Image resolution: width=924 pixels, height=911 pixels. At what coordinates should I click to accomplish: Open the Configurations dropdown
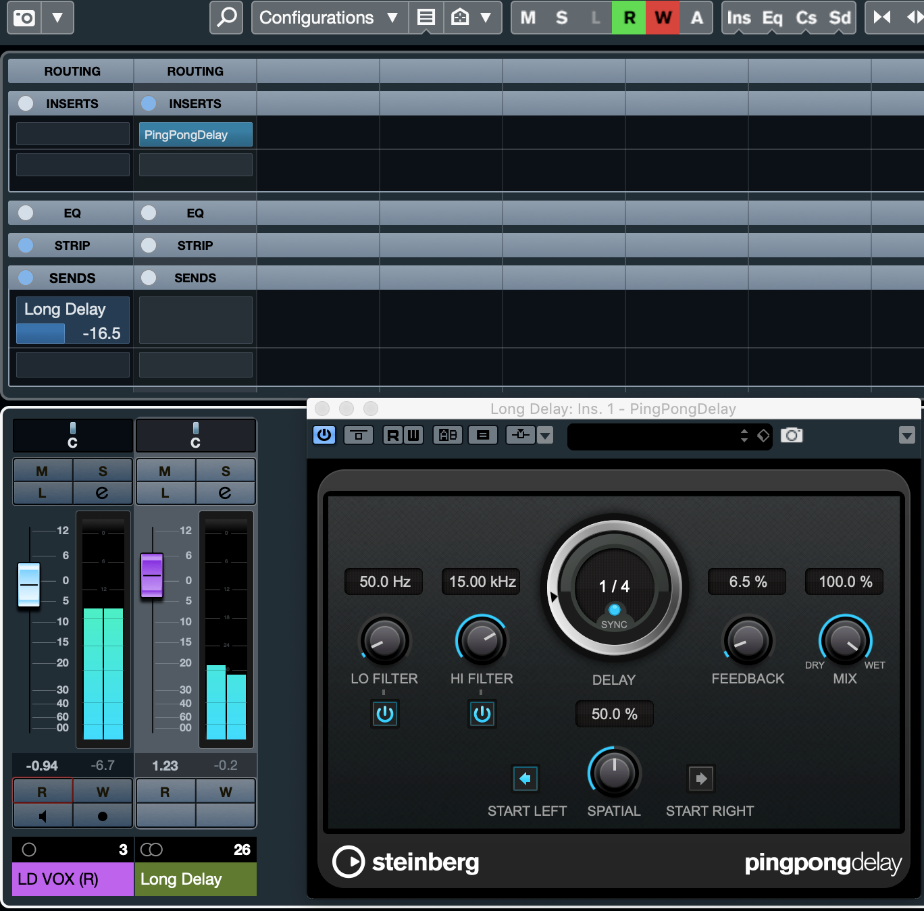[x=329, y=18]
